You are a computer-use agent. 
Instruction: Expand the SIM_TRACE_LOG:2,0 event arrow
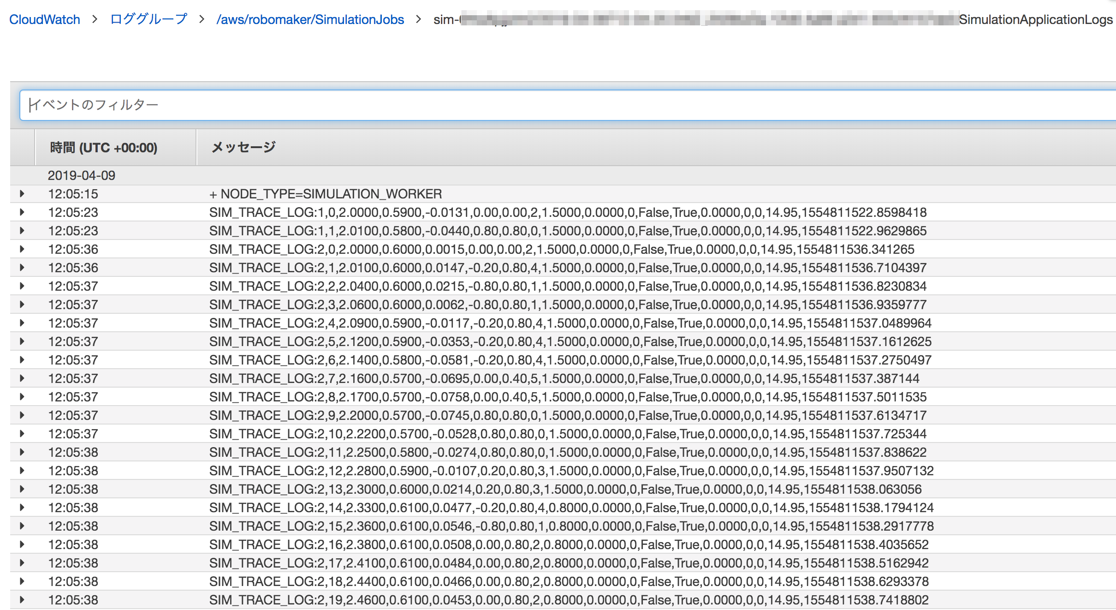tap(22, 249)
